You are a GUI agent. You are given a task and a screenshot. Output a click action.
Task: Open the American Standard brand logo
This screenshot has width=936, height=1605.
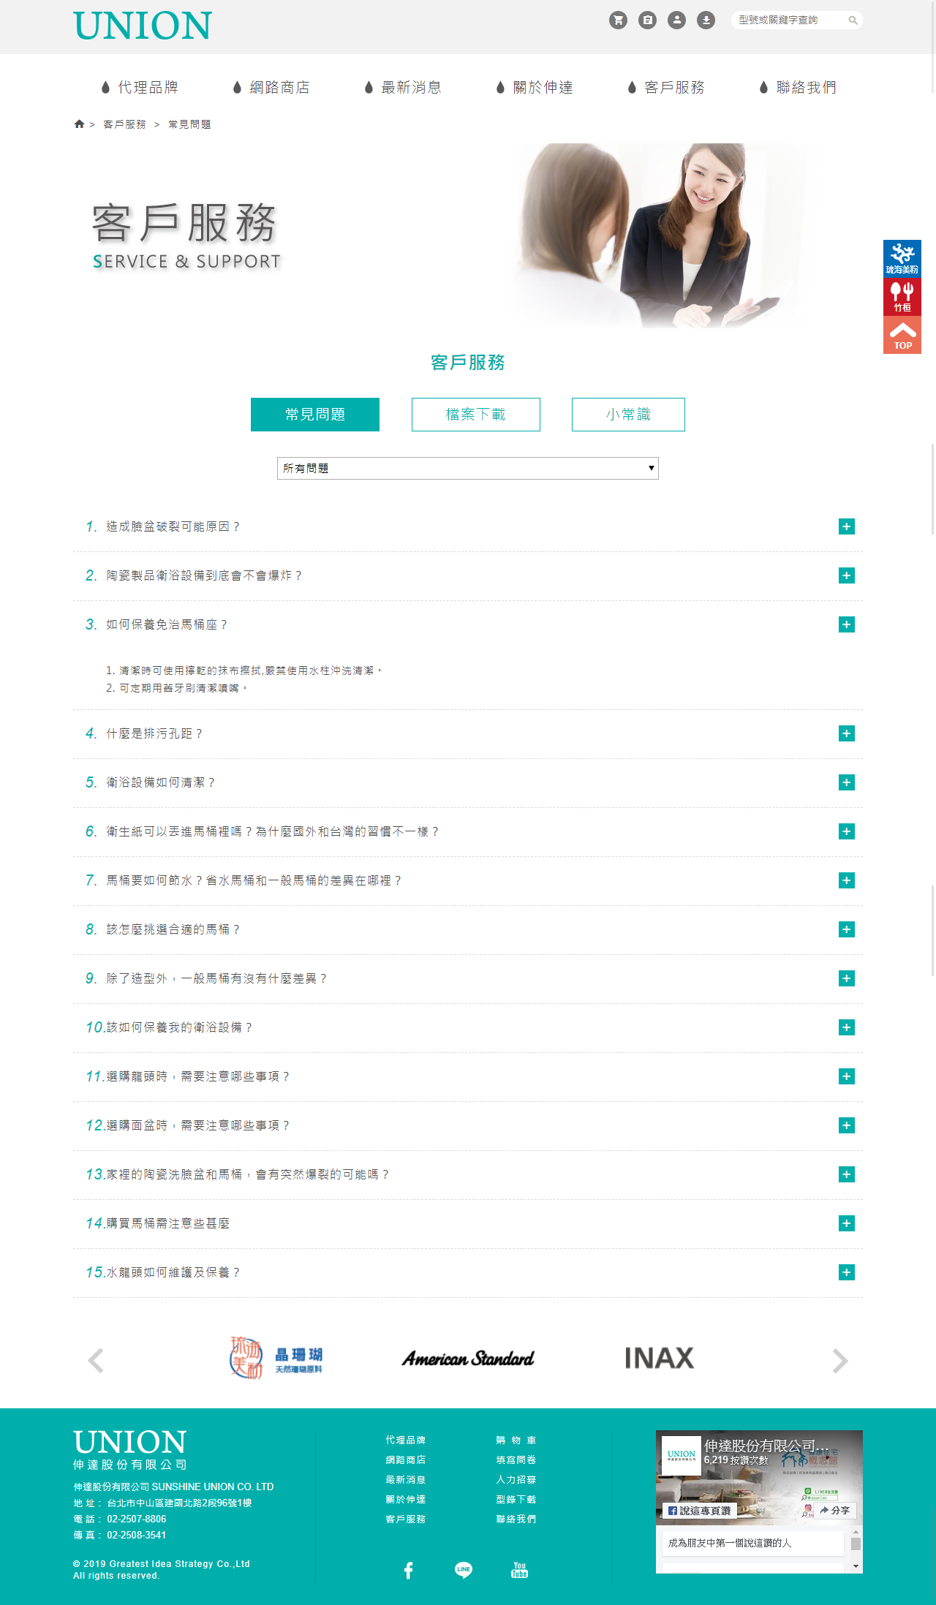(x=468, y=1359)
